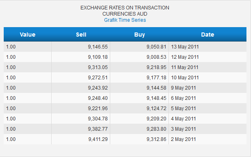The height and width of the screenshot is (157, 251).
Task: Select the 13 May 2011 date cell
Action: [x=185, y=47]
